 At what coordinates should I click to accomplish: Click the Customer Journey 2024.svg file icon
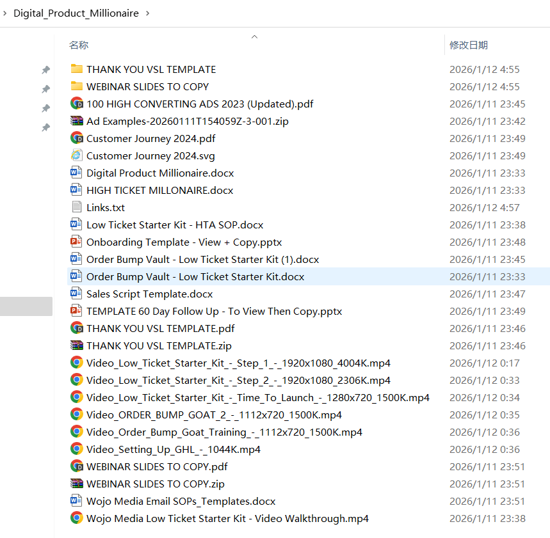point(77,155)
